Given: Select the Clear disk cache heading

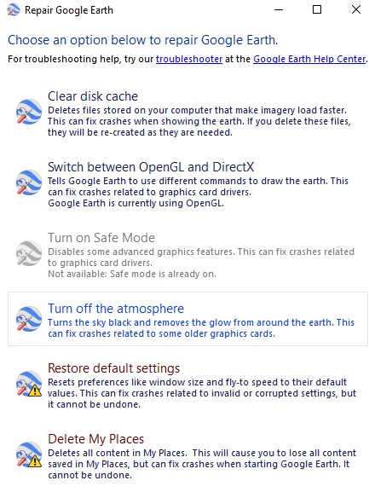Looking at the screenshot, I should (93, 96).
